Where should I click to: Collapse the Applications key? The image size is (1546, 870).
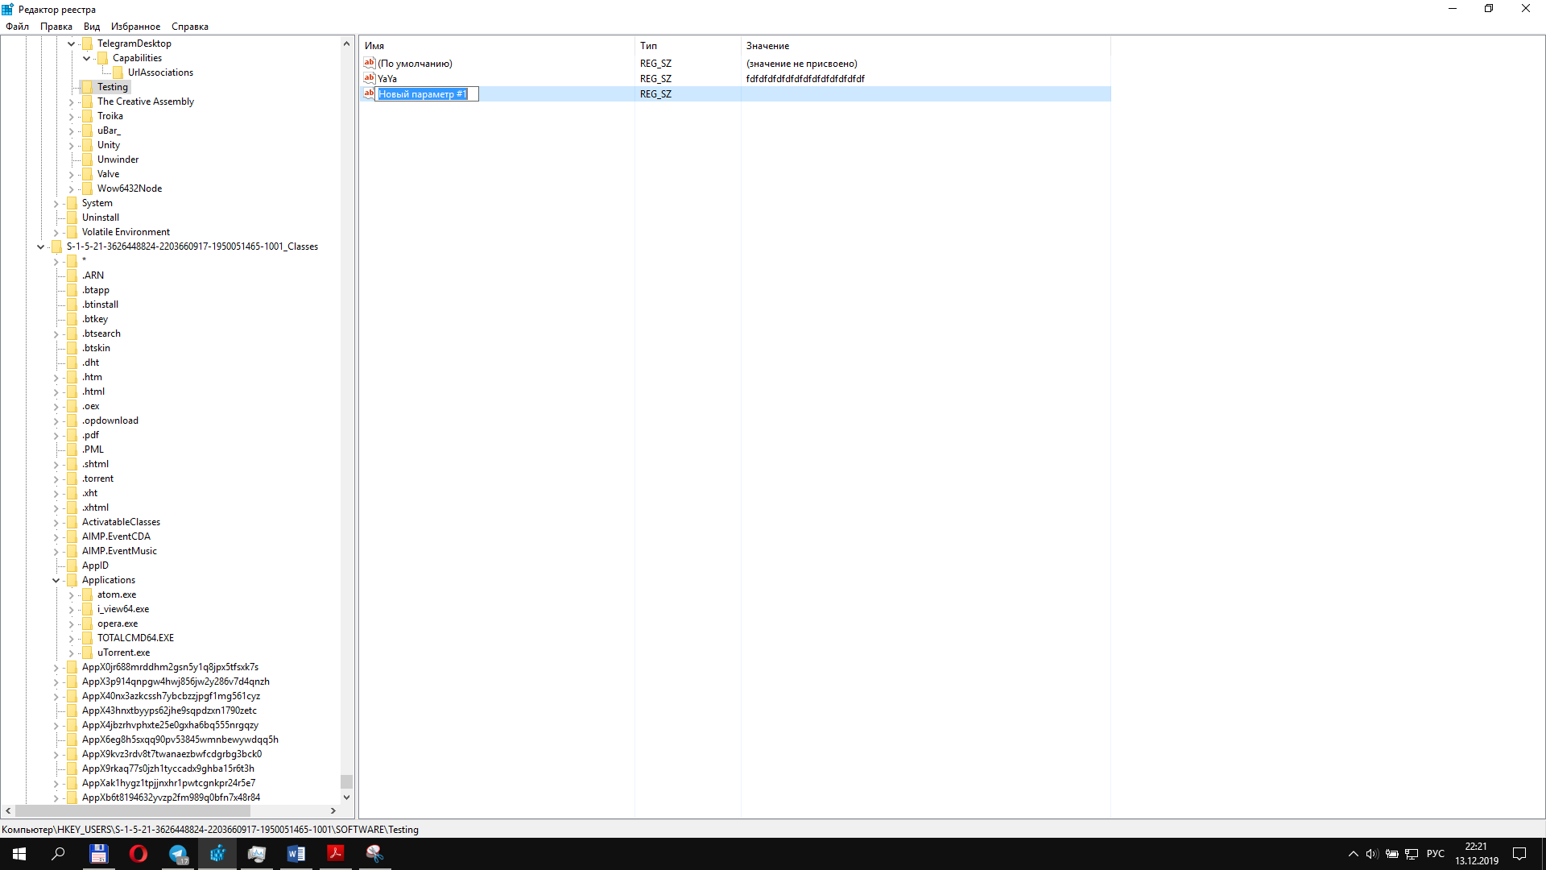point(56,580)
